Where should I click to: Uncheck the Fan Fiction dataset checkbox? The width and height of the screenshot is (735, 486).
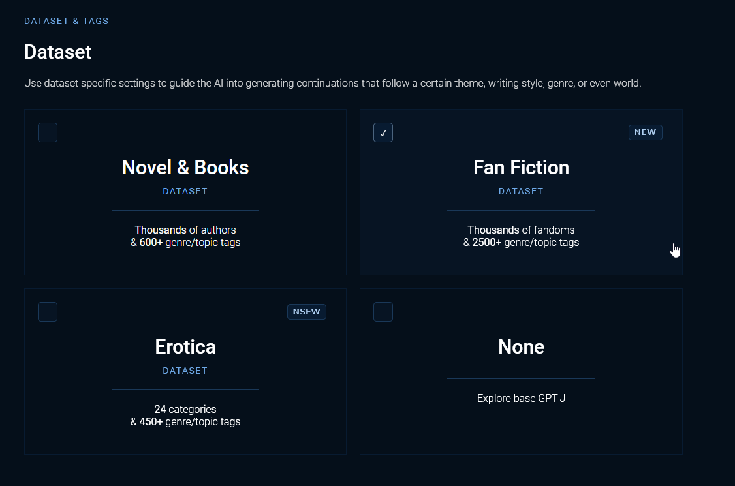tap(383, 132)
